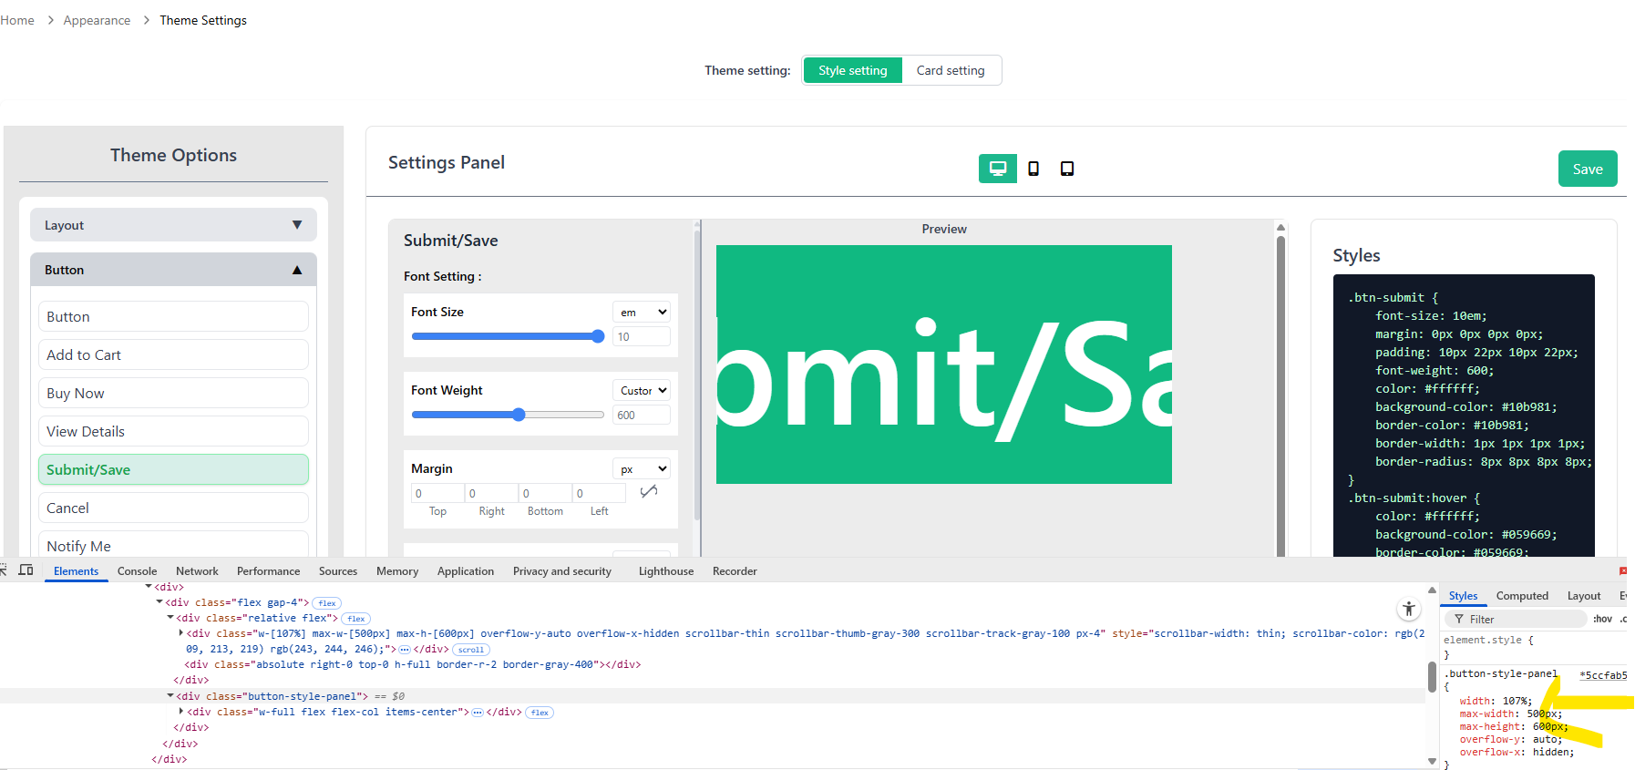This screenshot has height=770, width=1635.
Task: Collapse the Button section in Theme Options
Action: click(x=173, y=270)
